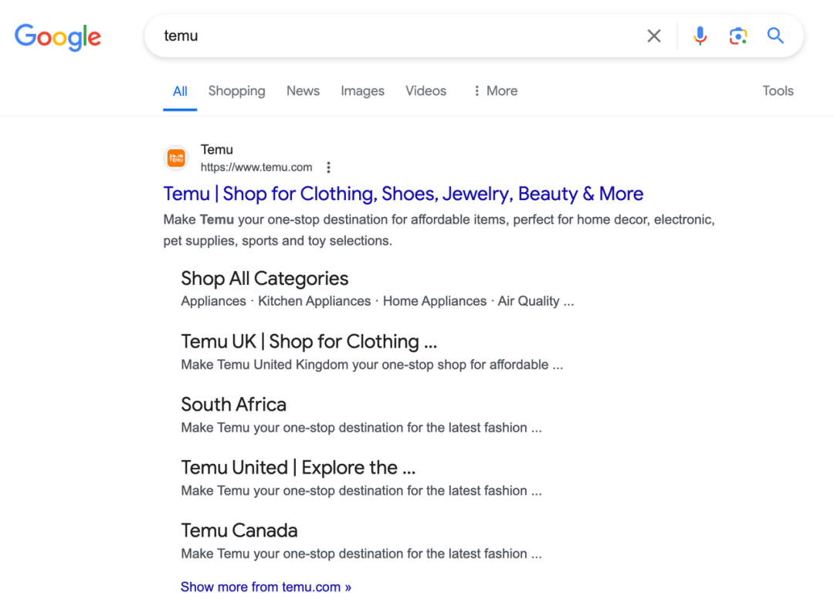Switch to the News tab
This screenshot has width=834, height=610.
pos(303,91)
